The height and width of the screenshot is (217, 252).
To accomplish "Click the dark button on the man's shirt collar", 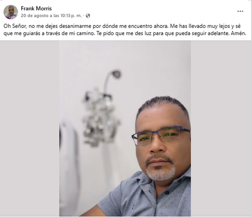I will [167, 193].
